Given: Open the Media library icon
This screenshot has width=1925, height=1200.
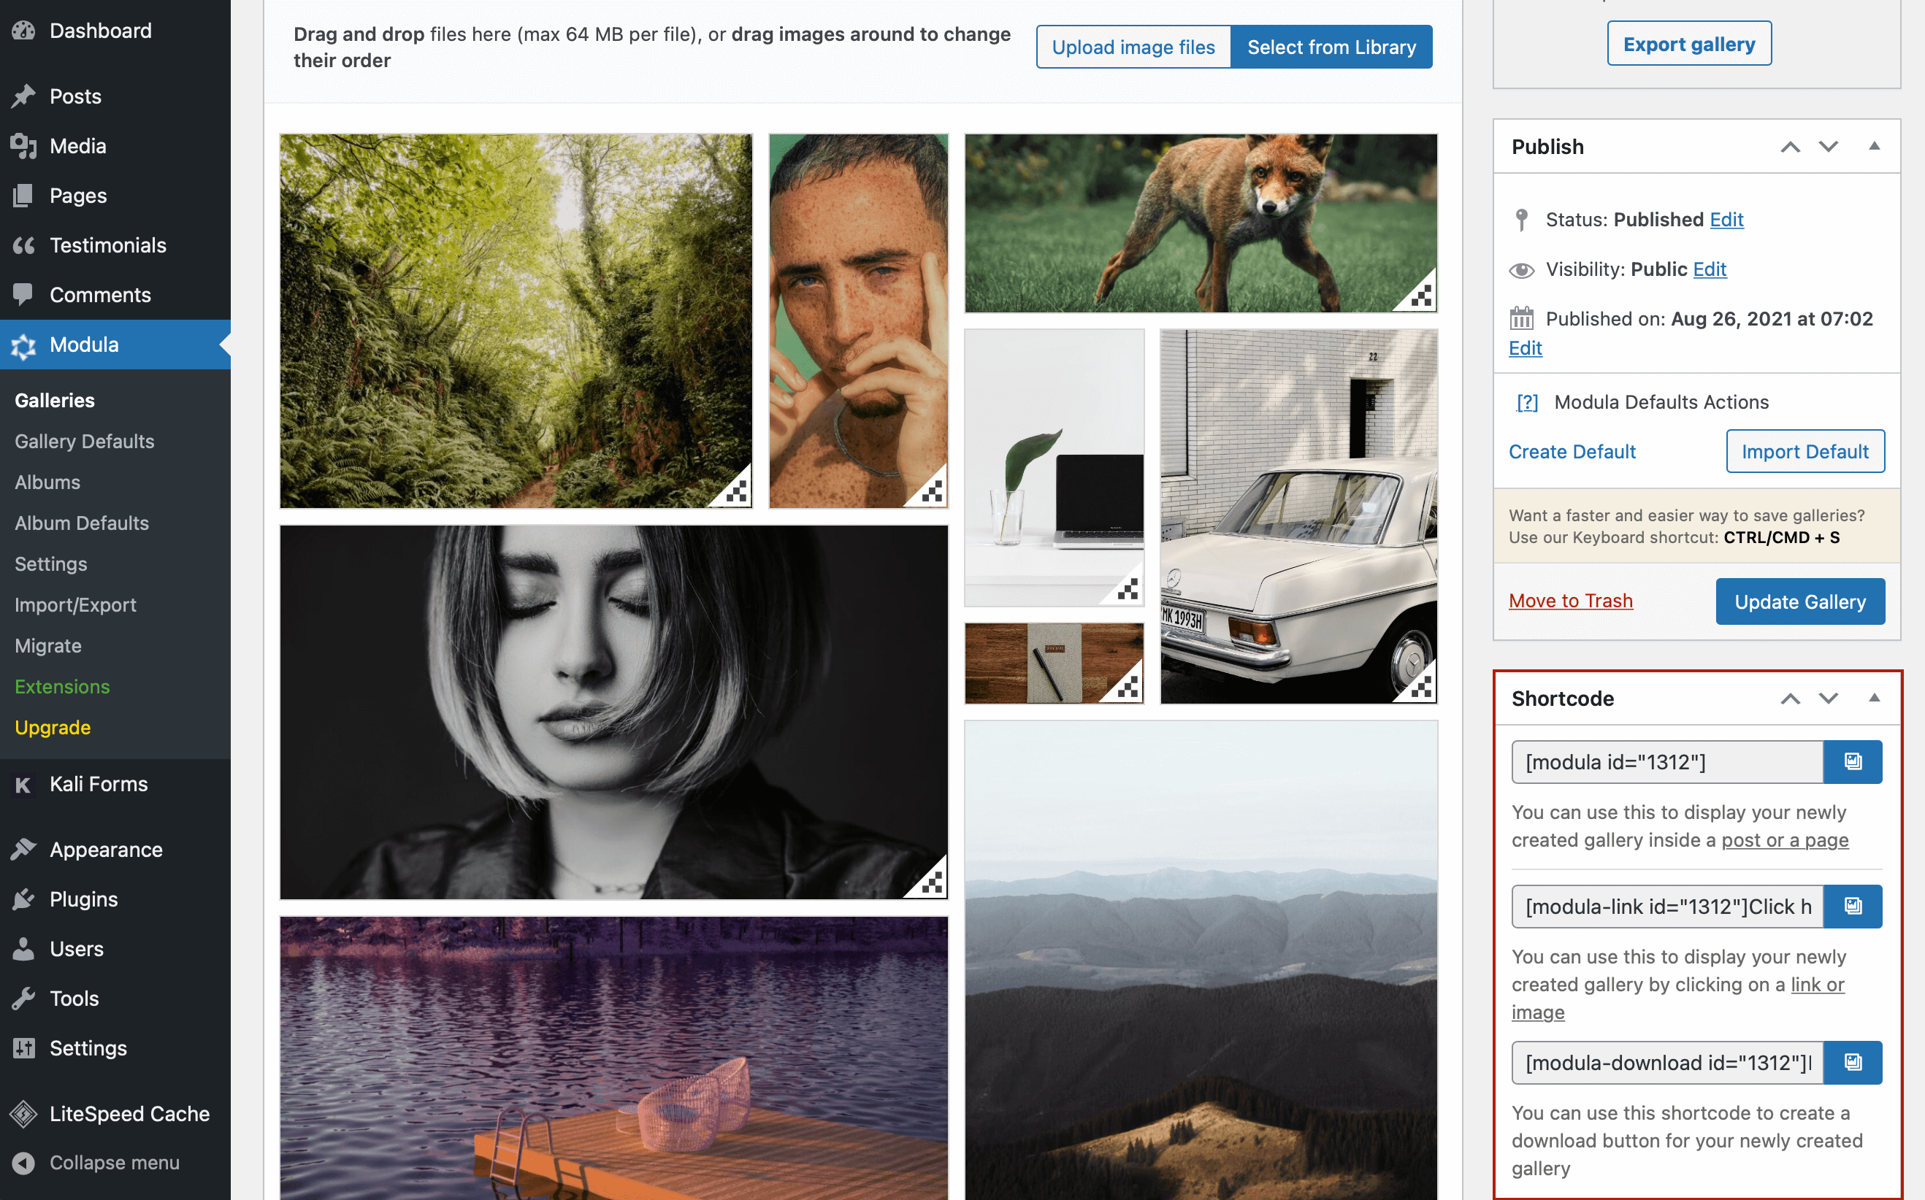Looking at the screenshot, I should coord(22,146).
